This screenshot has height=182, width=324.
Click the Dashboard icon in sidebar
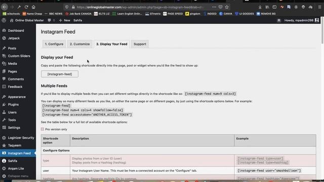pos(4,30)
